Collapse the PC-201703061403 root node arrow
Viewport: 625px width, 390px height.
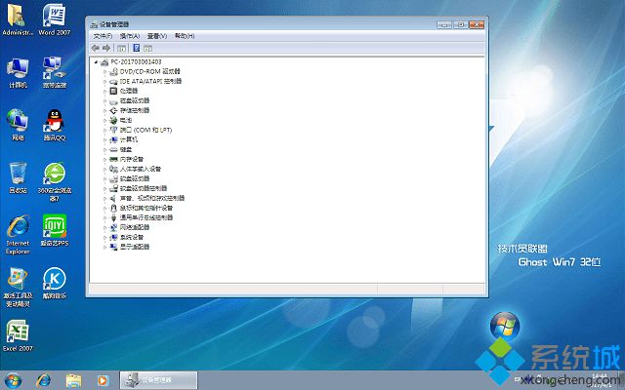click(x=96, y=62)
